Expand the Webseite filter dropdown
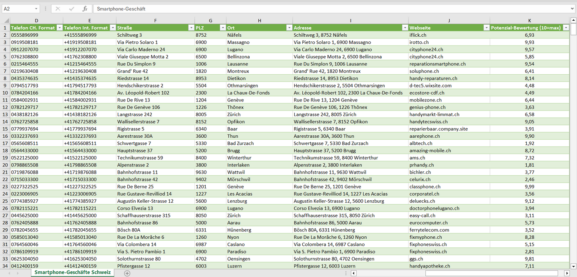 point(486,28)
